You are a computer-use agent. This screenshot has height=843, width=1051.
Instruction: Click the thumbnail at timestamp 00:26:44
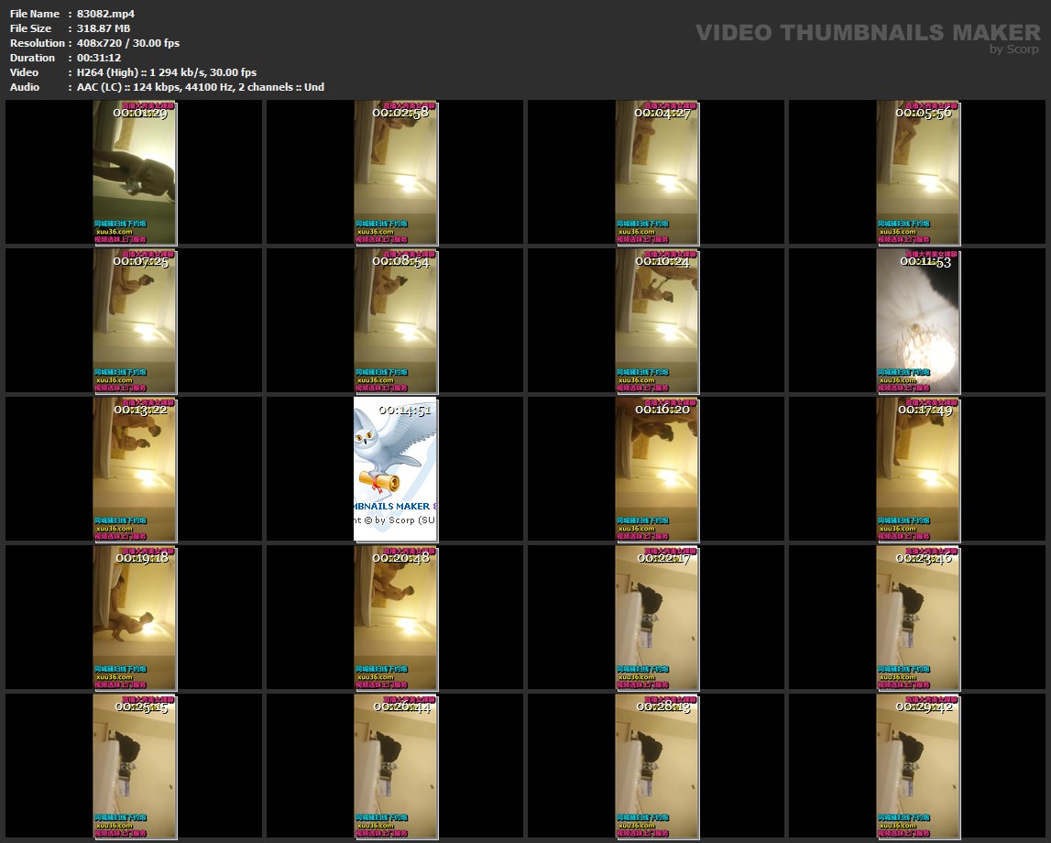[395, 767]
